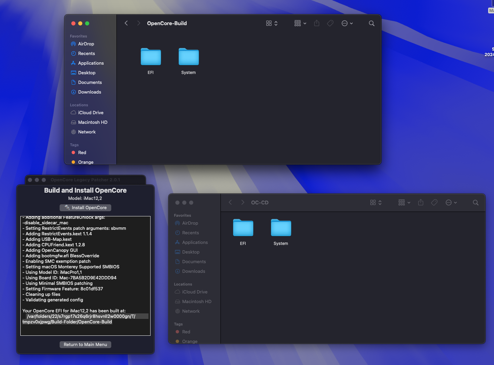Viewport: 494px width, 365px height.
Task: Click Return to Main Menu button
Action: pyautogui.click(x=85, y=344)
